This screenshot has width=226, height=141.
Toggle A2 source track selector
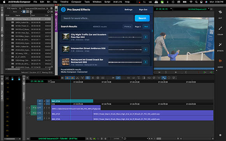point(34,113)
